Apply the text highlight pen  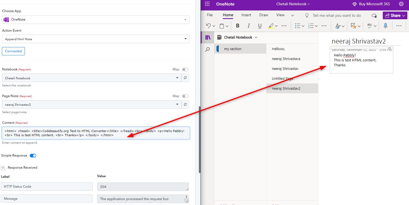[x=271, y=26]
